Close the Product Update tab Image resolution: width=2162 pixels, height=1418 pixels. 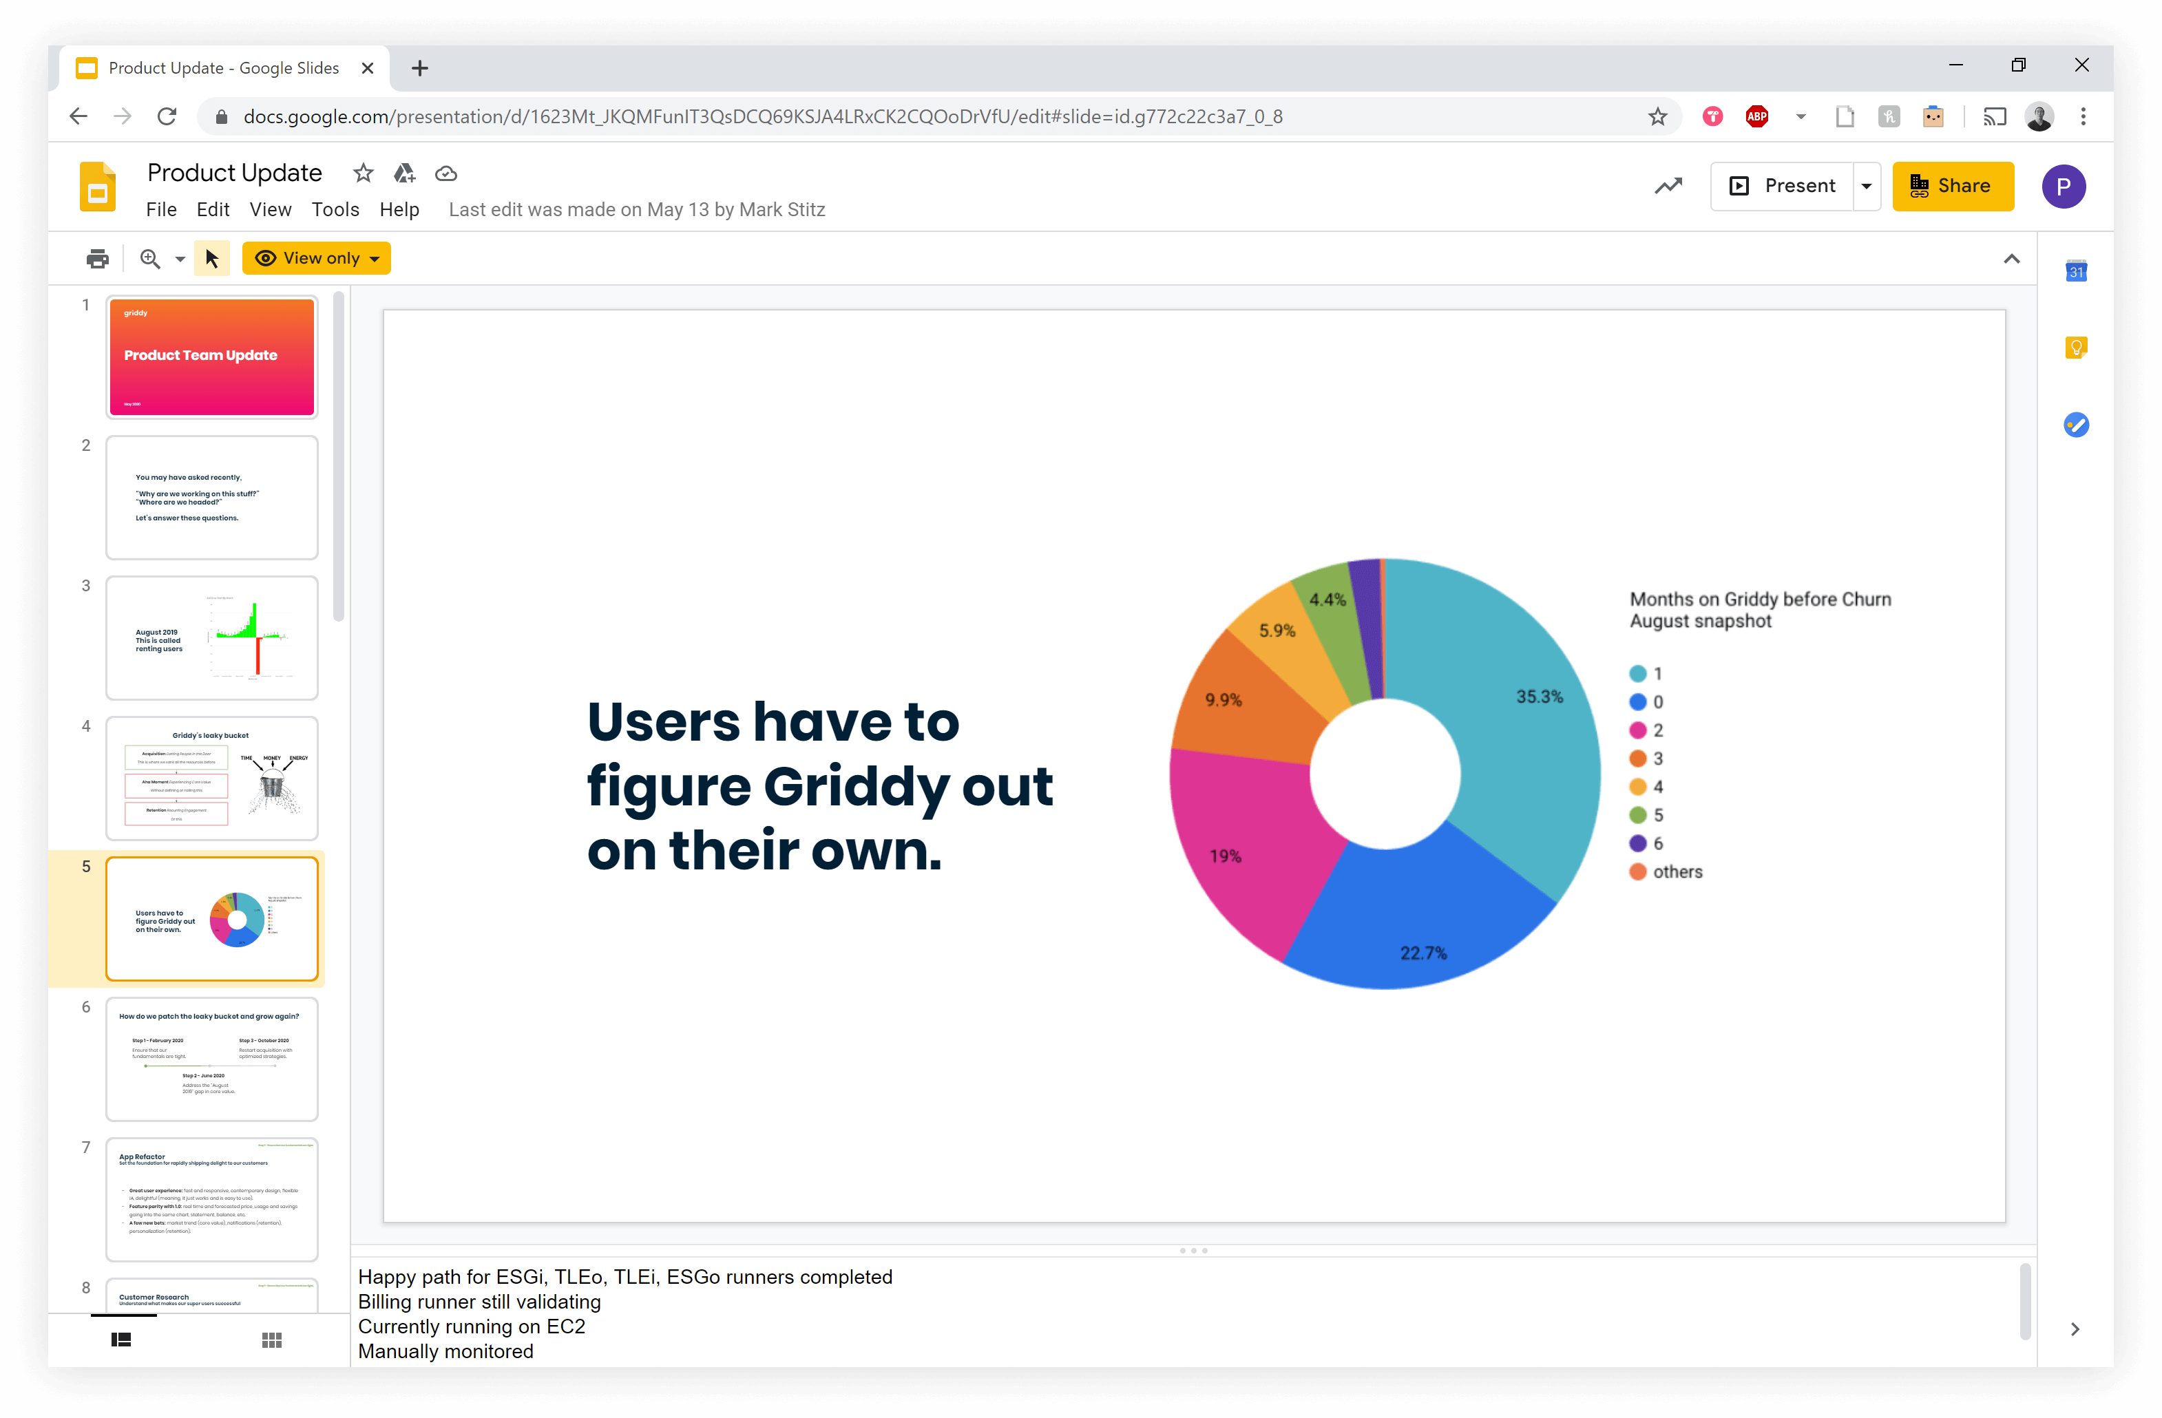(368, 68)
